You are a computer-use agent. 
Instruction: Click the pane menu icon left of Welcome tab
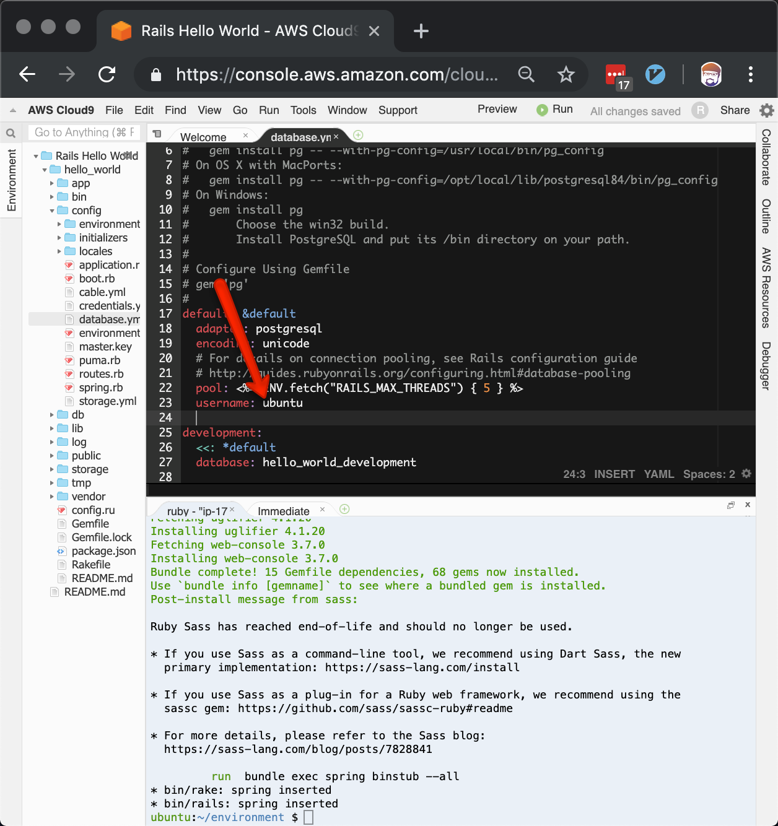pyautogui.click(x=157, y=134)
